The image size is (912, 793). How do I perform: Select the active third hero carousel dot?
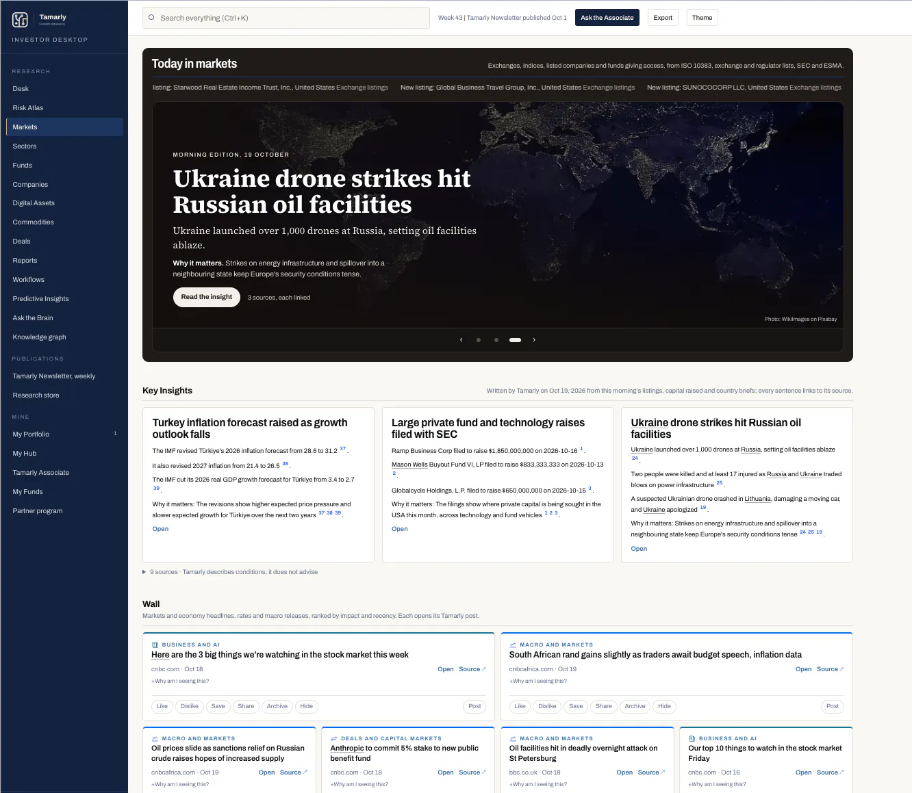(x=516, y=340)
